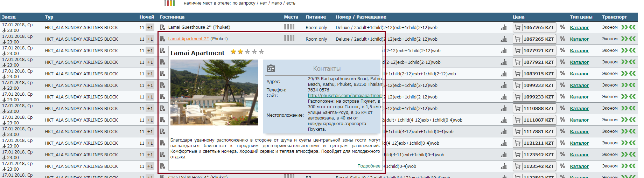Open Каталог link in the 1083915 KZT row
Viewport: 644px width, 178px height.
click(579, 74)
